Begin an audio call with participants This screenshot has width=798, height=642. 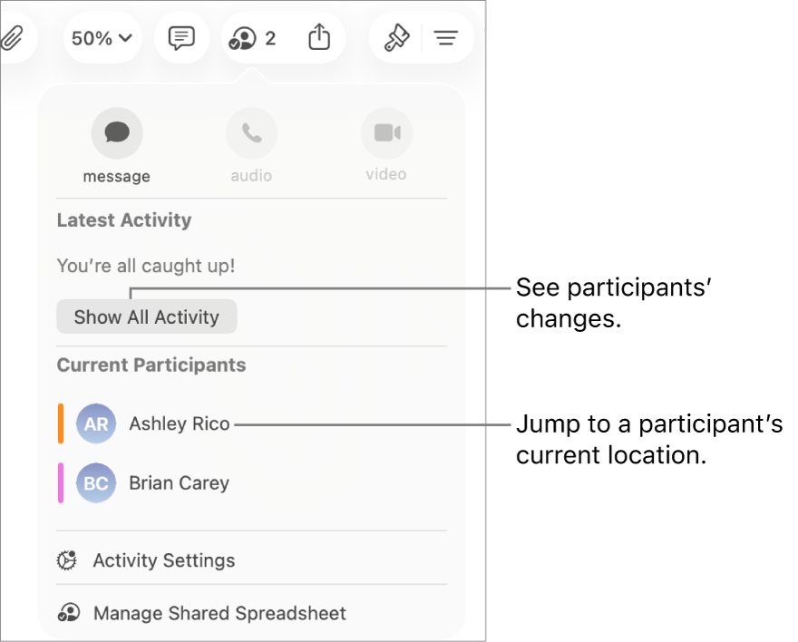251,132
